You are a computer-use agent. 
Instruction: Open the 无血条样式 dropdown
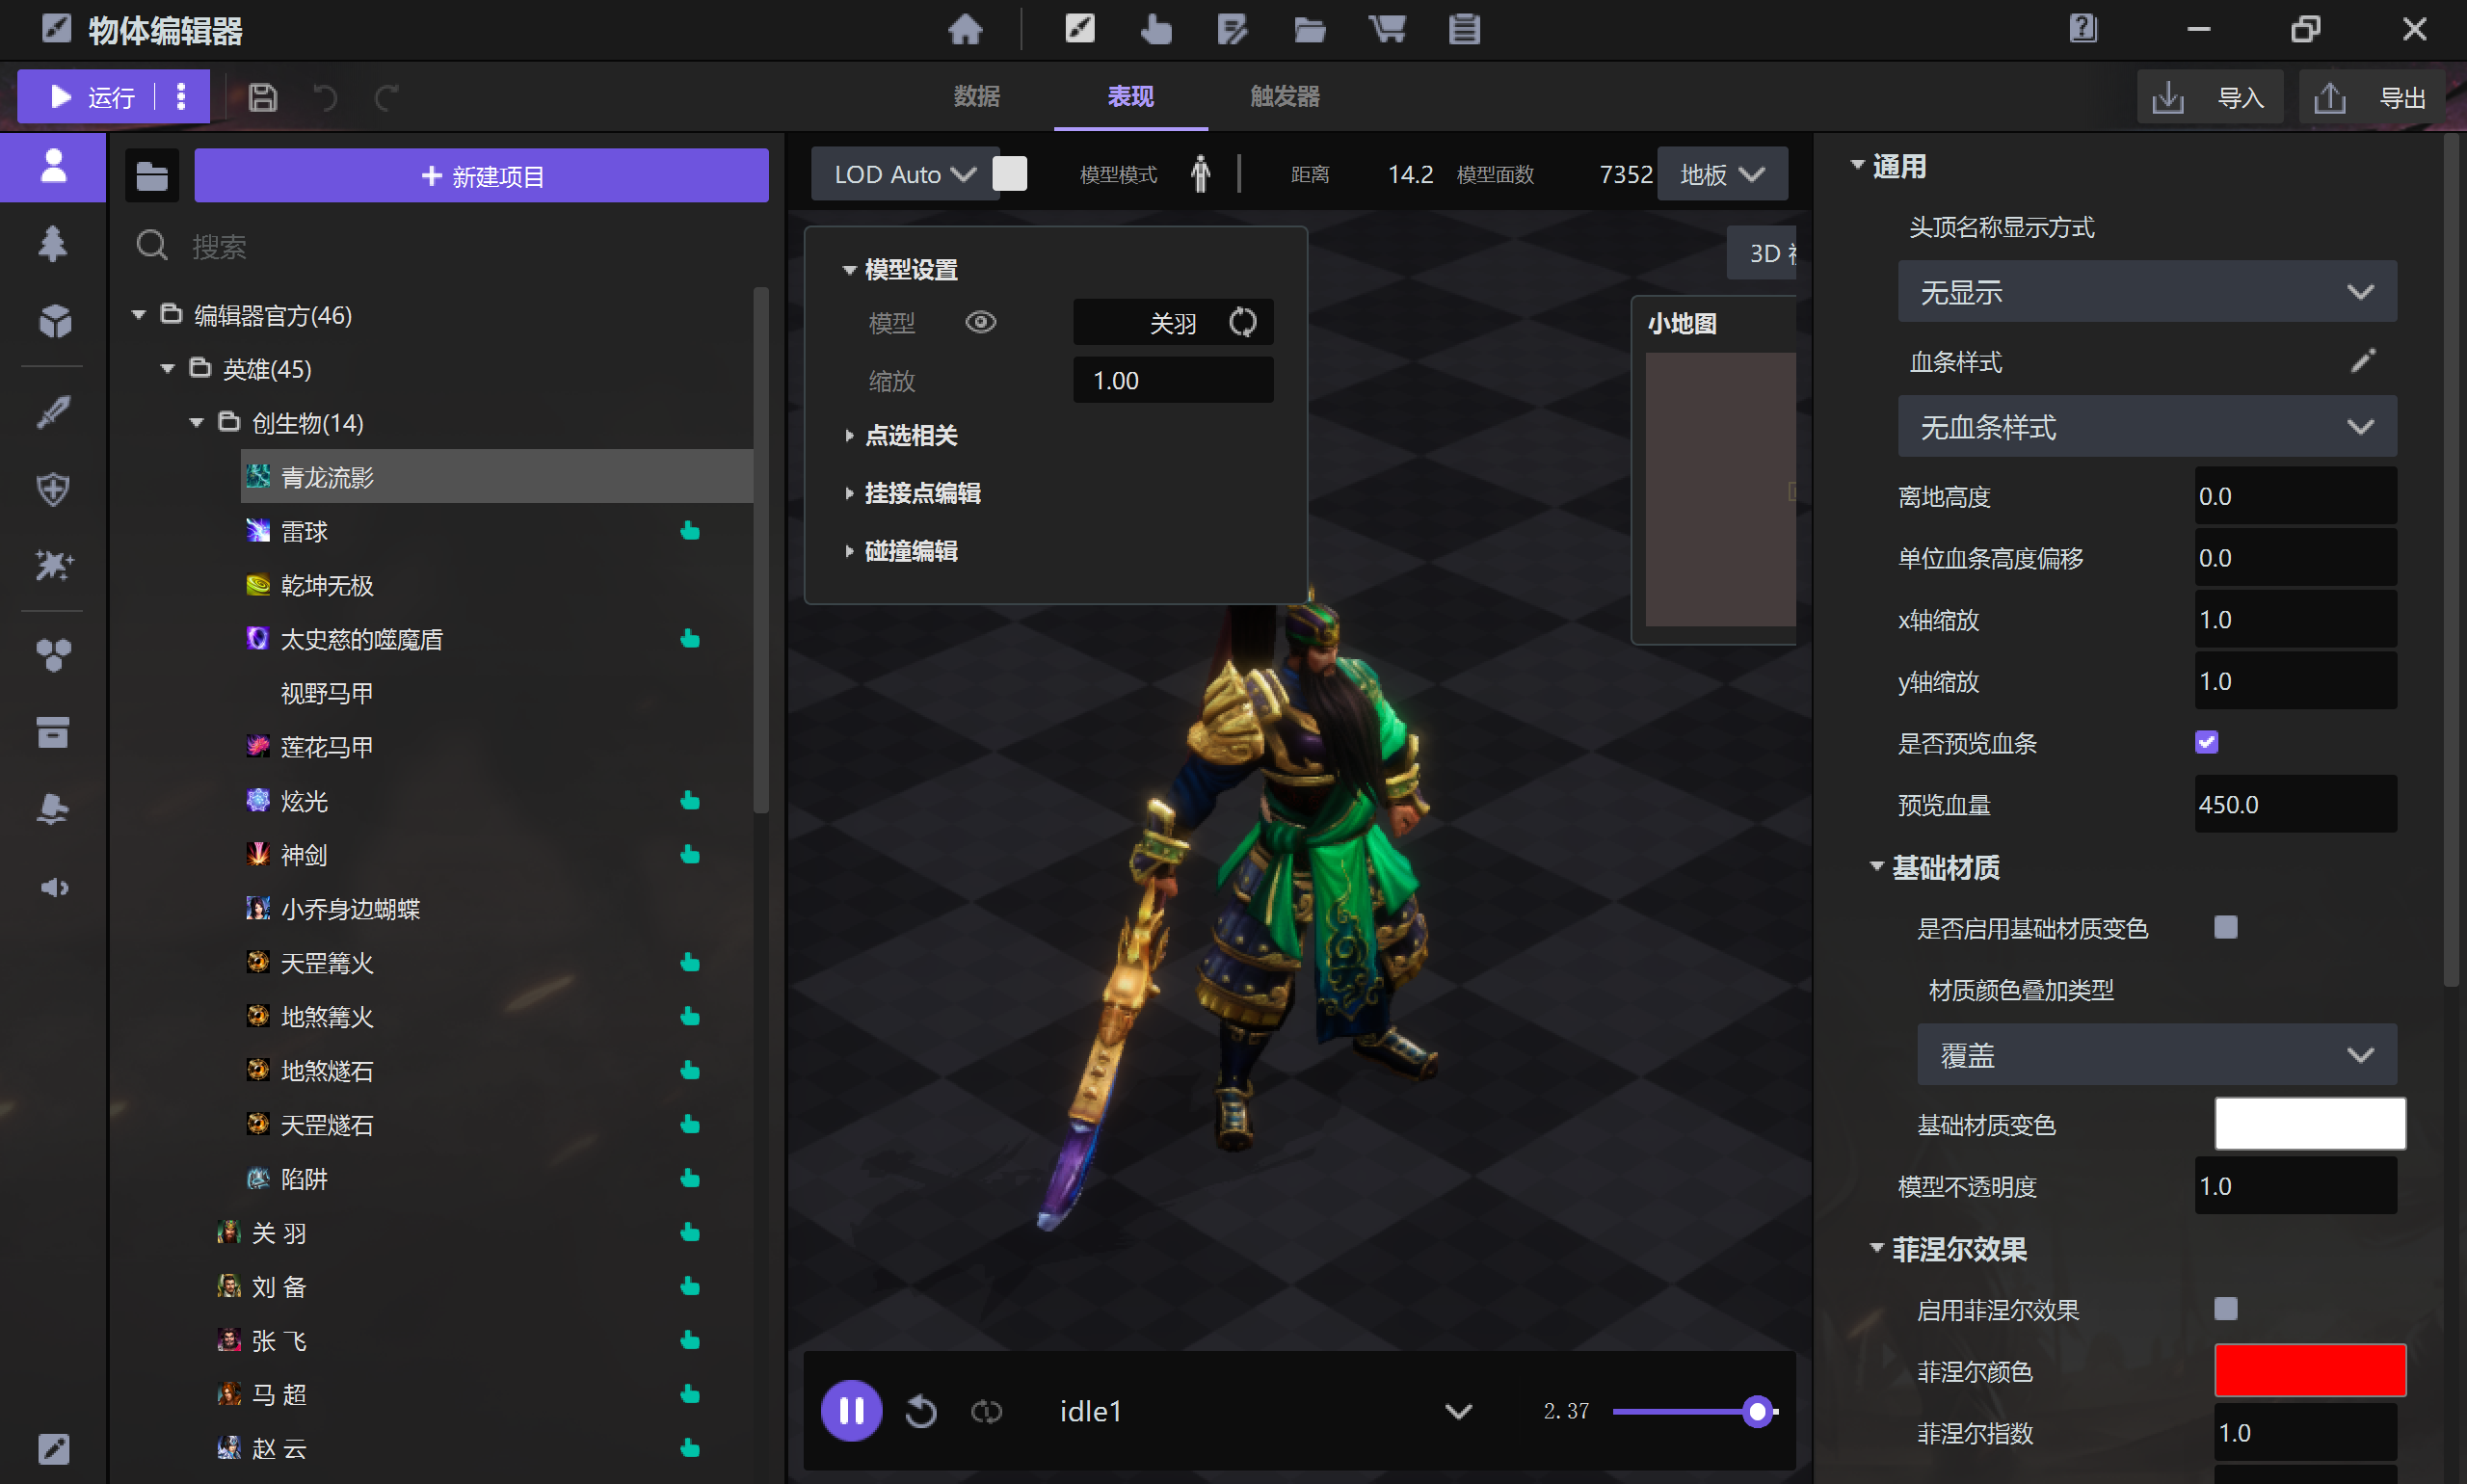2146,427
